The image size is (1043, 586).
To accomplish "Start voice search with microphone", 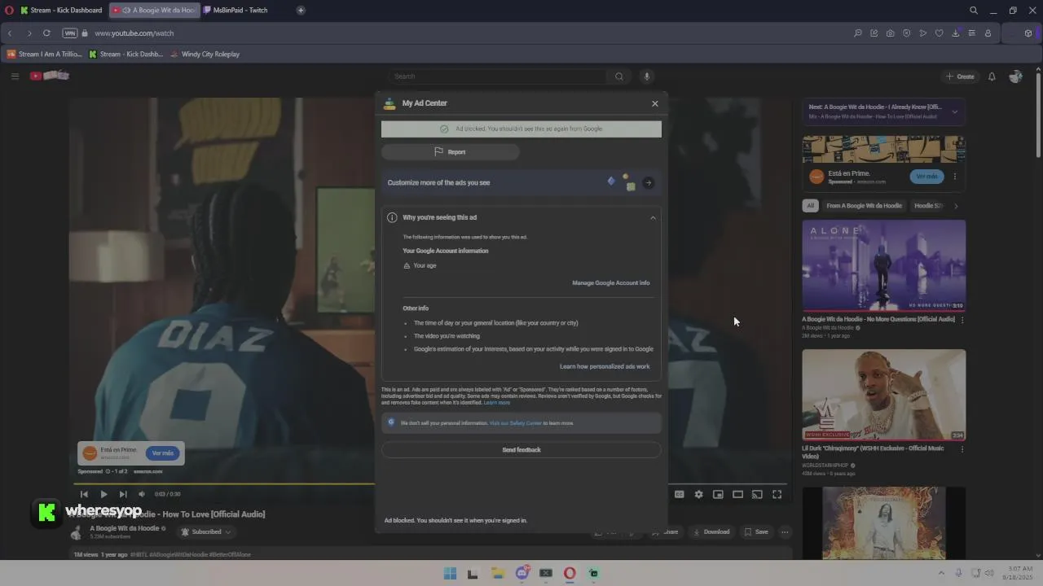I will 647,77.
